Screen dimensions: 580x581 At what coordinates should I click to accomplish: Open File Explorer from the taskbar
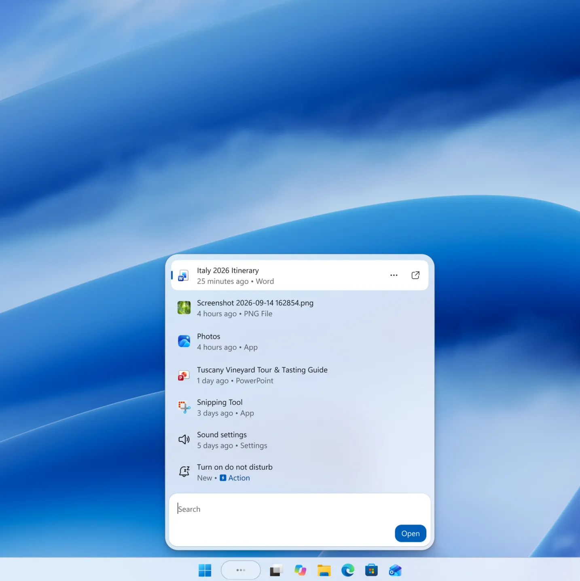pyautogui.click(x=324, y=570)
